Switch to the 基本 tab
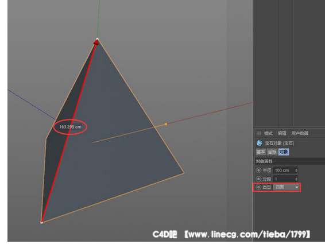The width and height of the screenshot is (325, 244). click(x=261, y=152)
